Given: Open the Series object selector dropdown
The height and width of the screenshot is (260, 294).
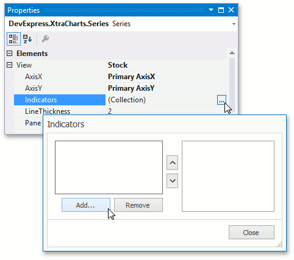Looking at the screenshot, I should coord(234,24).
